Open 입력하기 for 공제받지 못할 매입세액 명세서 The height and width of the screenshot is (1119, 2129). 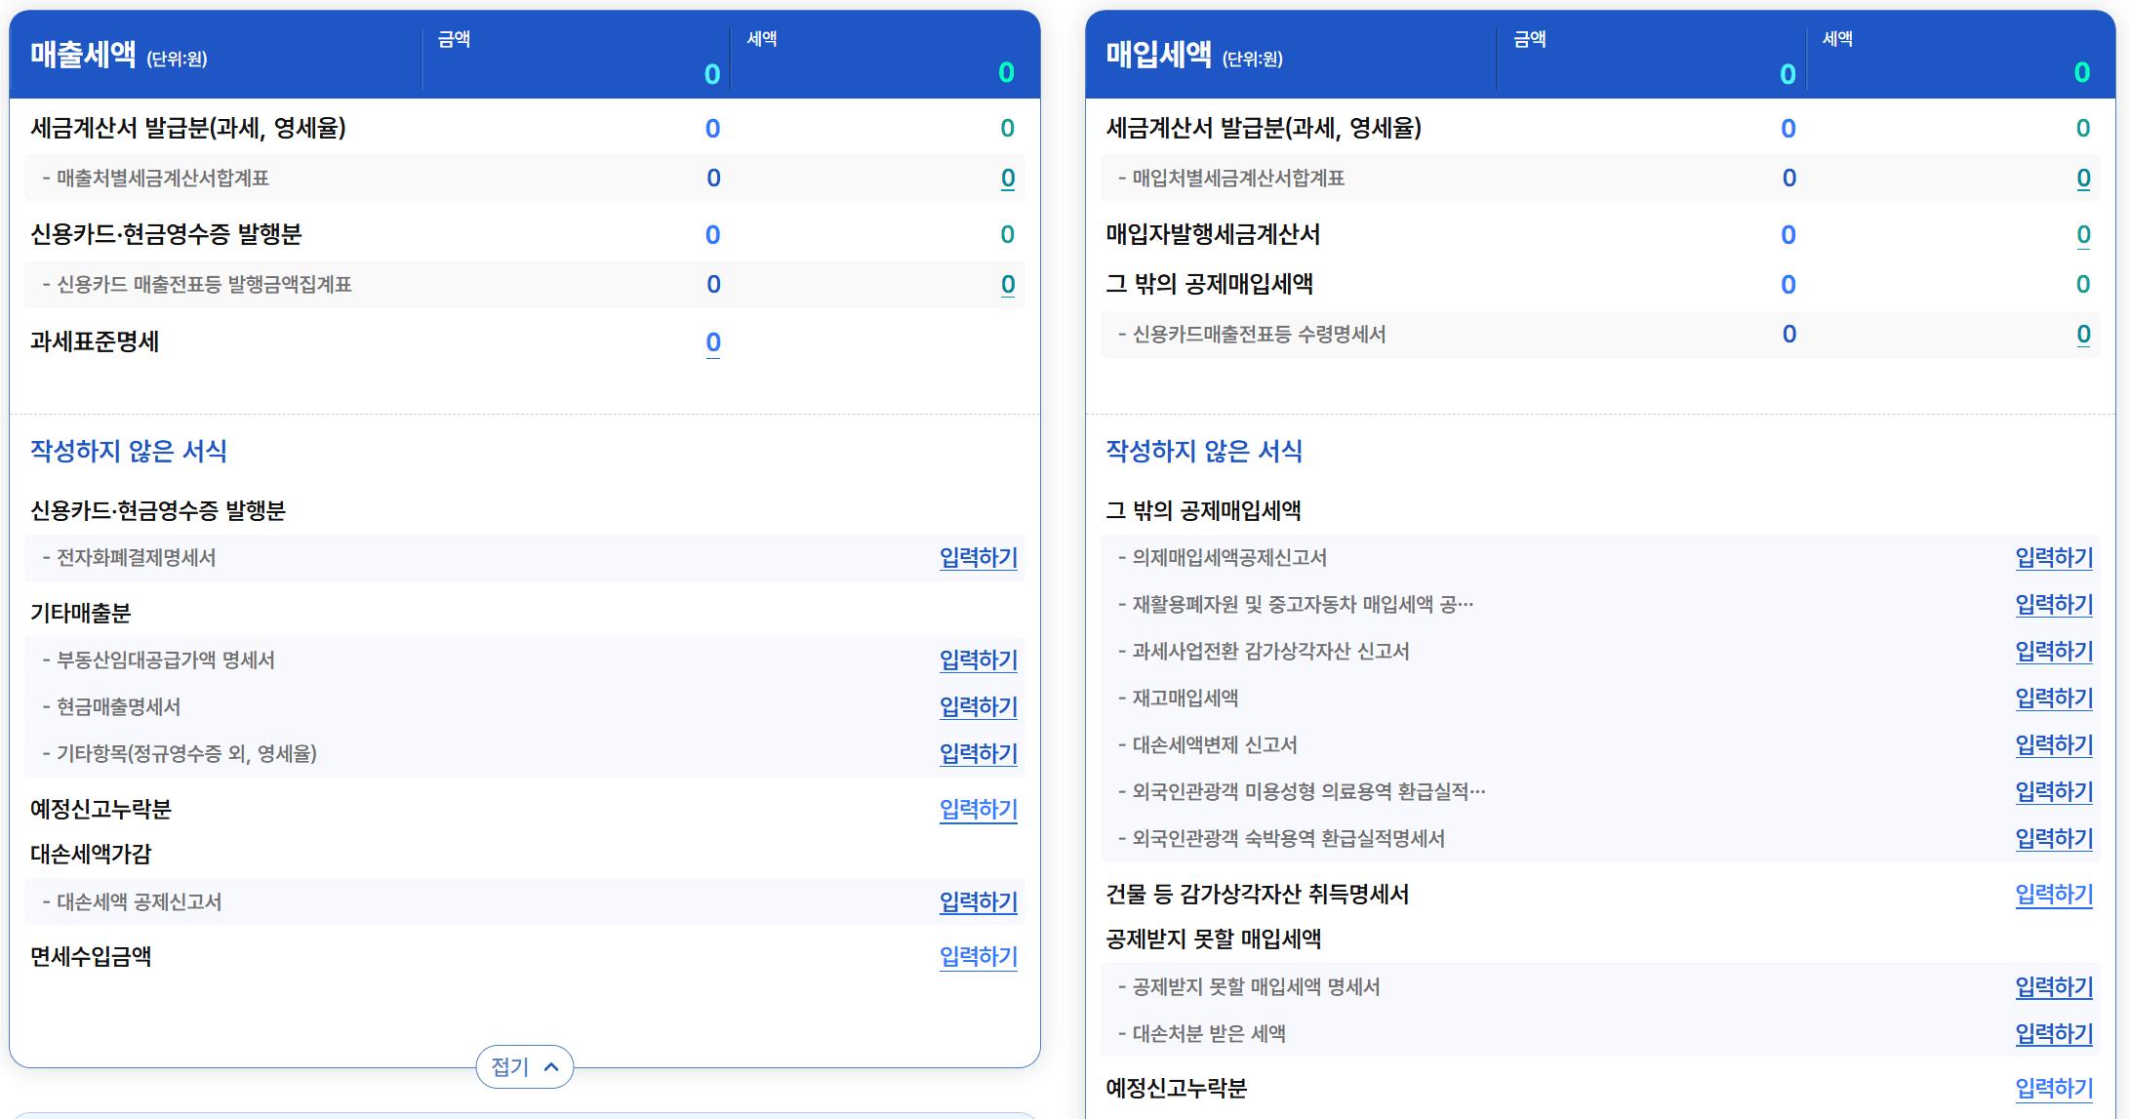[x=2054, y=987]
